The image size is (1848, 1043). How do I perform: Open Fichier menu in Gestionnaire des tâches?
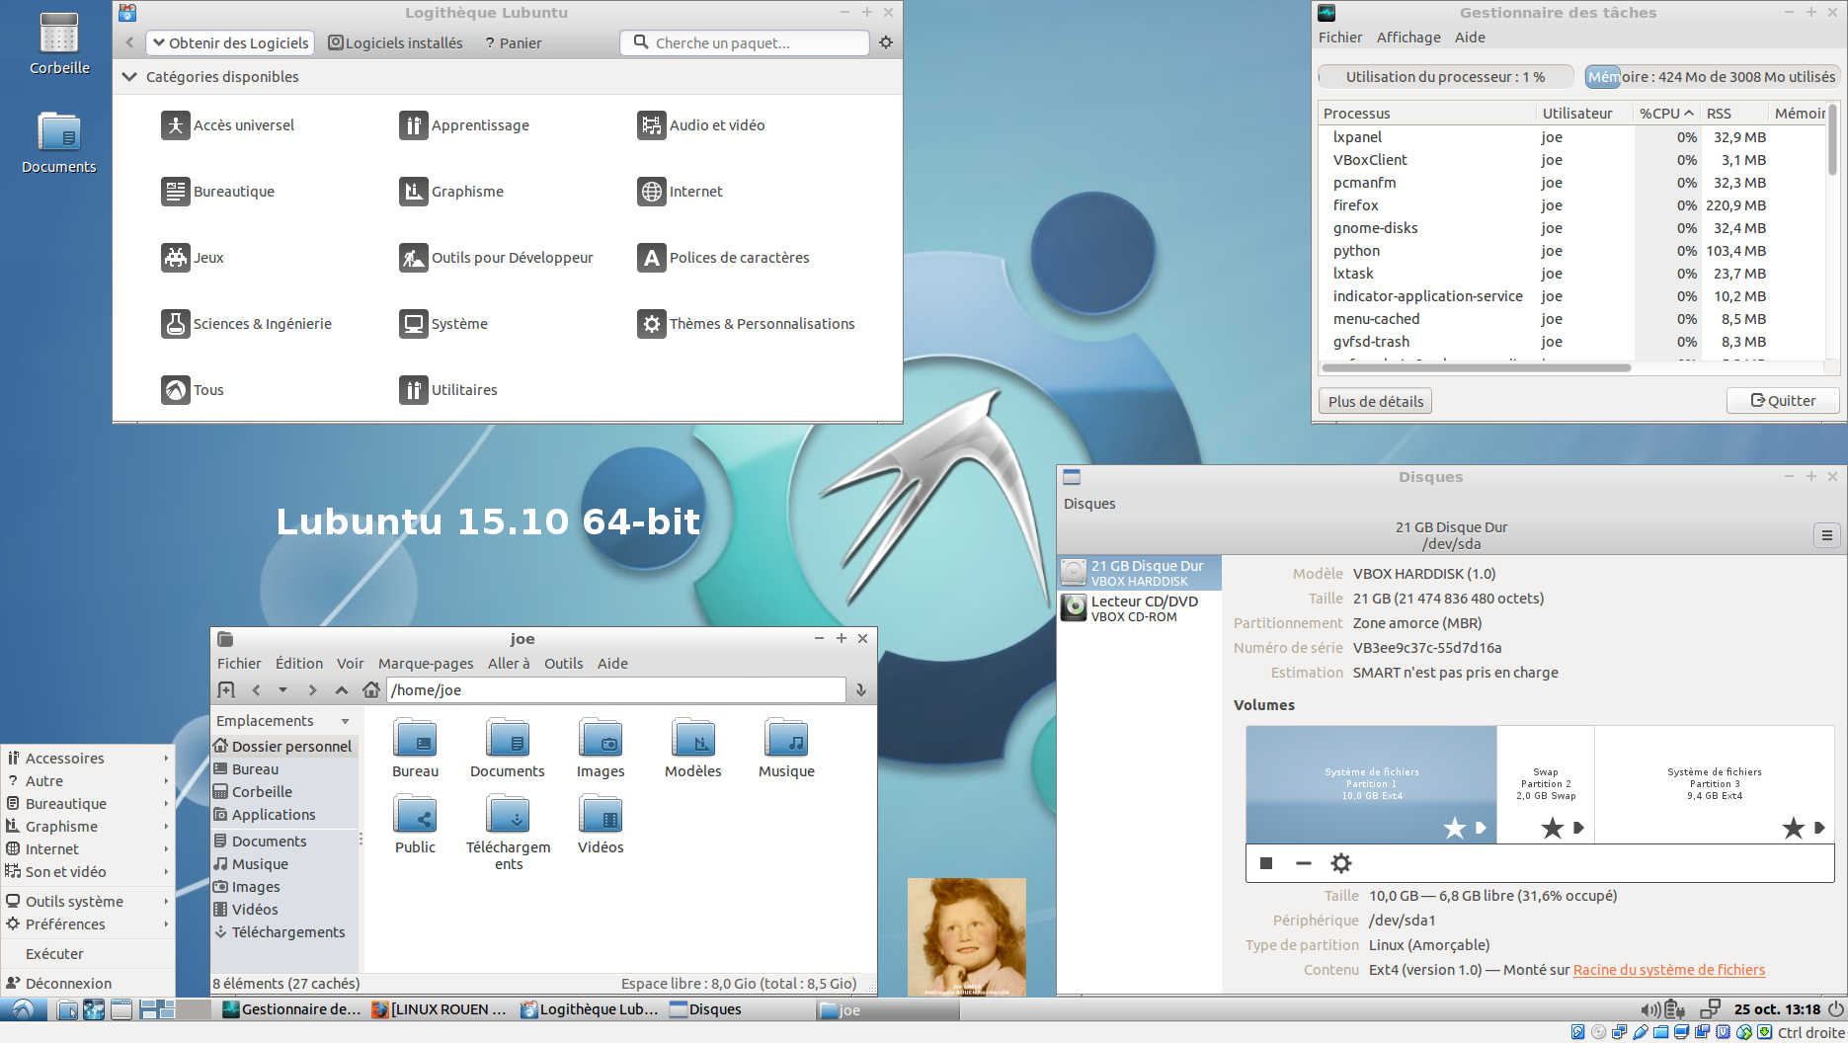point(1340,38)
